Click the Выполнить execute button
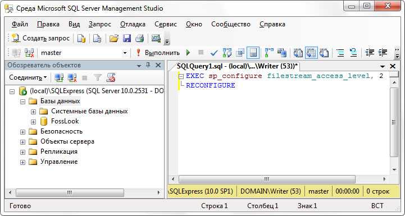The image size is (405, 216). [158, 53]
